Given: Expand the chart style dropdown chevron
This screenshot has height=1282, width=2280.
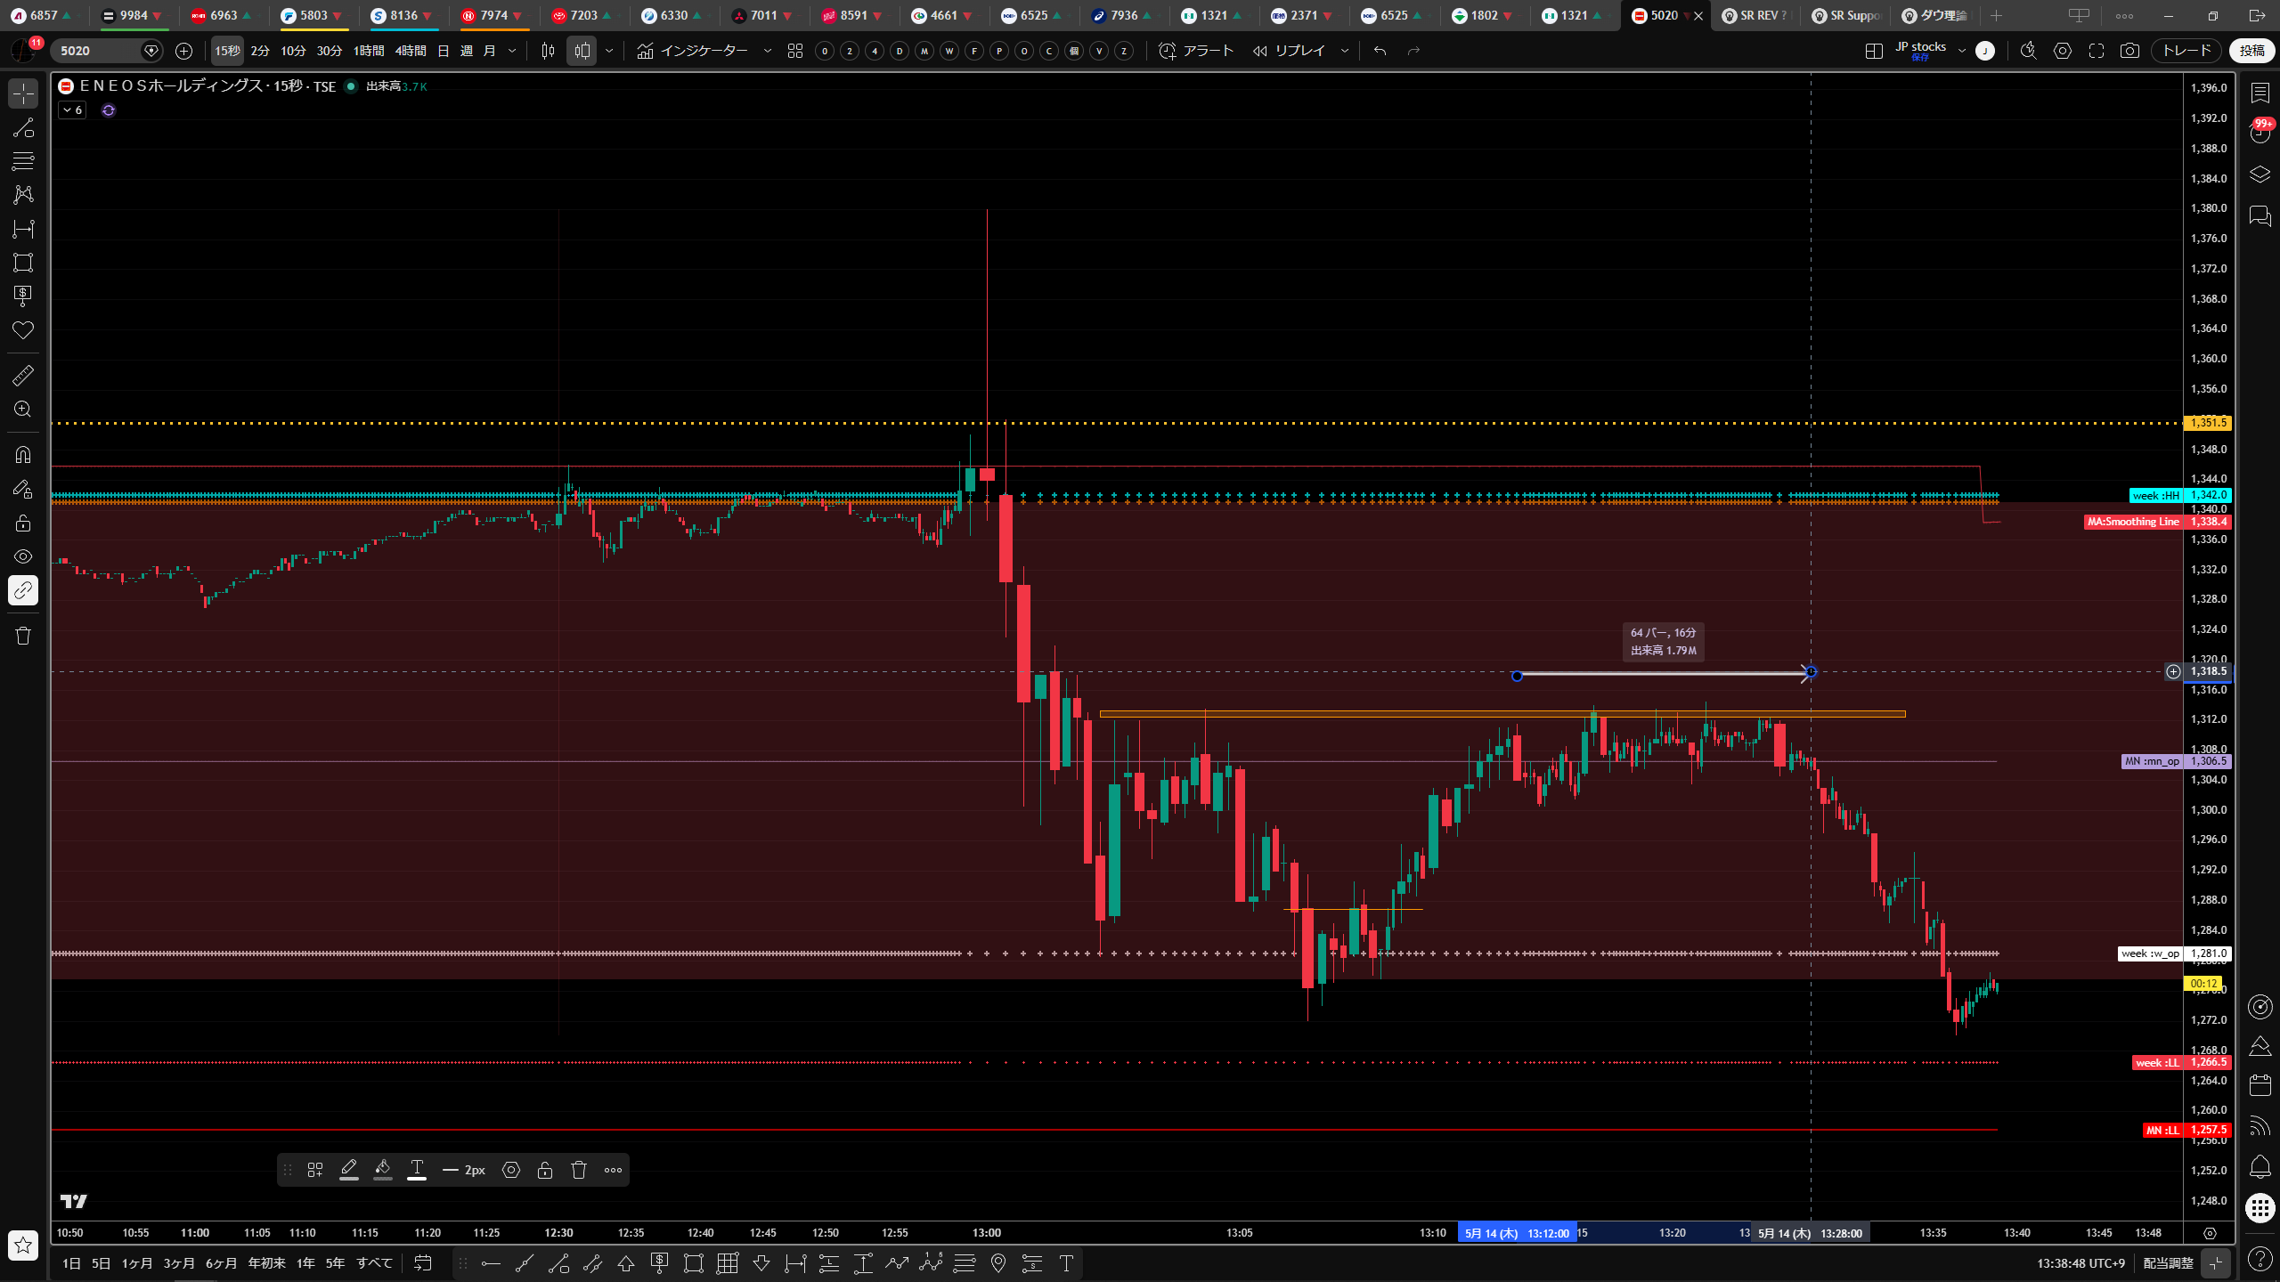Looking at the screenshot, I should coord(609,51).
